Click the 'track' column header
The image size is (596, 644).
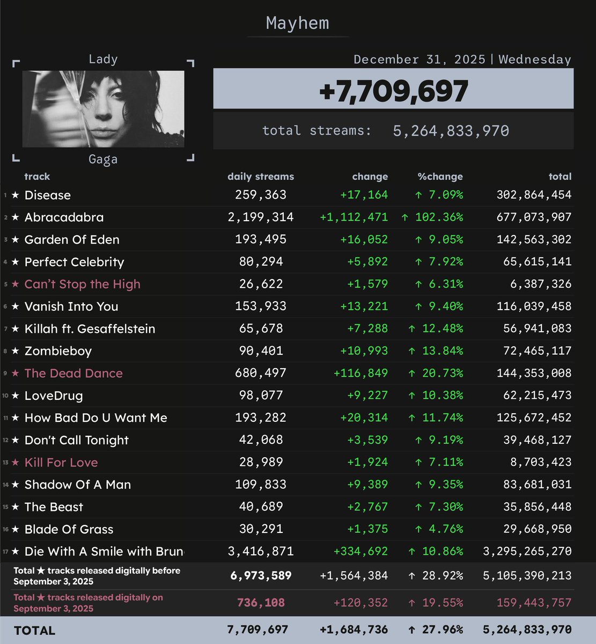point(37,177)
